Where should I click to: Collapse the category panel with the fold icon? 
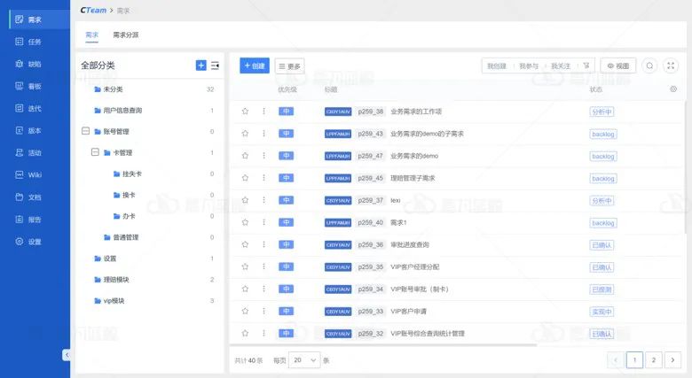coord(215,66)
